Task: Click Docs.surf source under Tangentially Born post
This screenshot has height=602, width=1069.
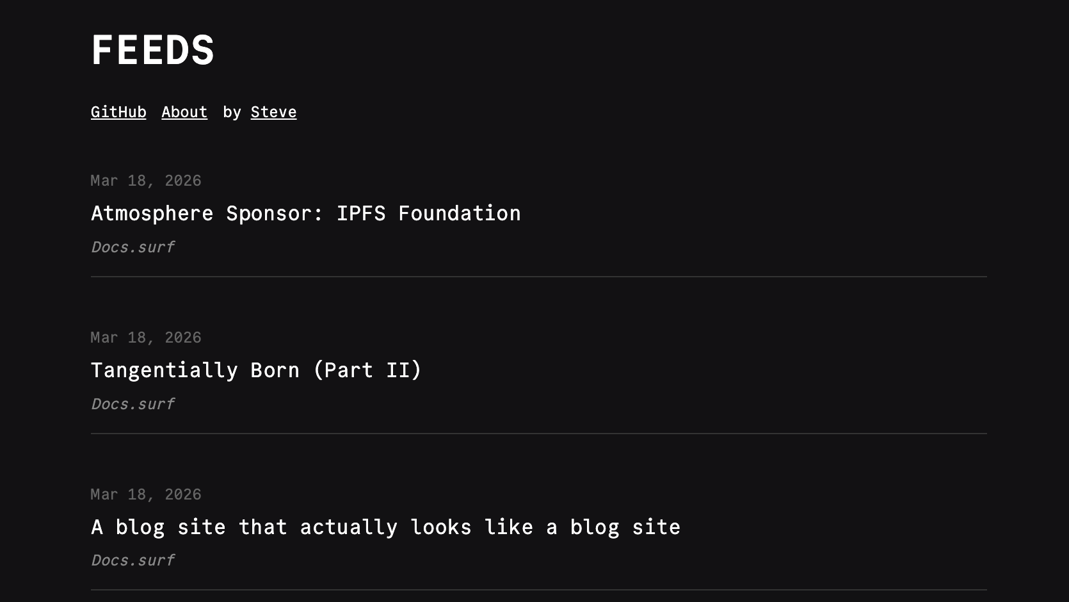Action: point(133,404)
